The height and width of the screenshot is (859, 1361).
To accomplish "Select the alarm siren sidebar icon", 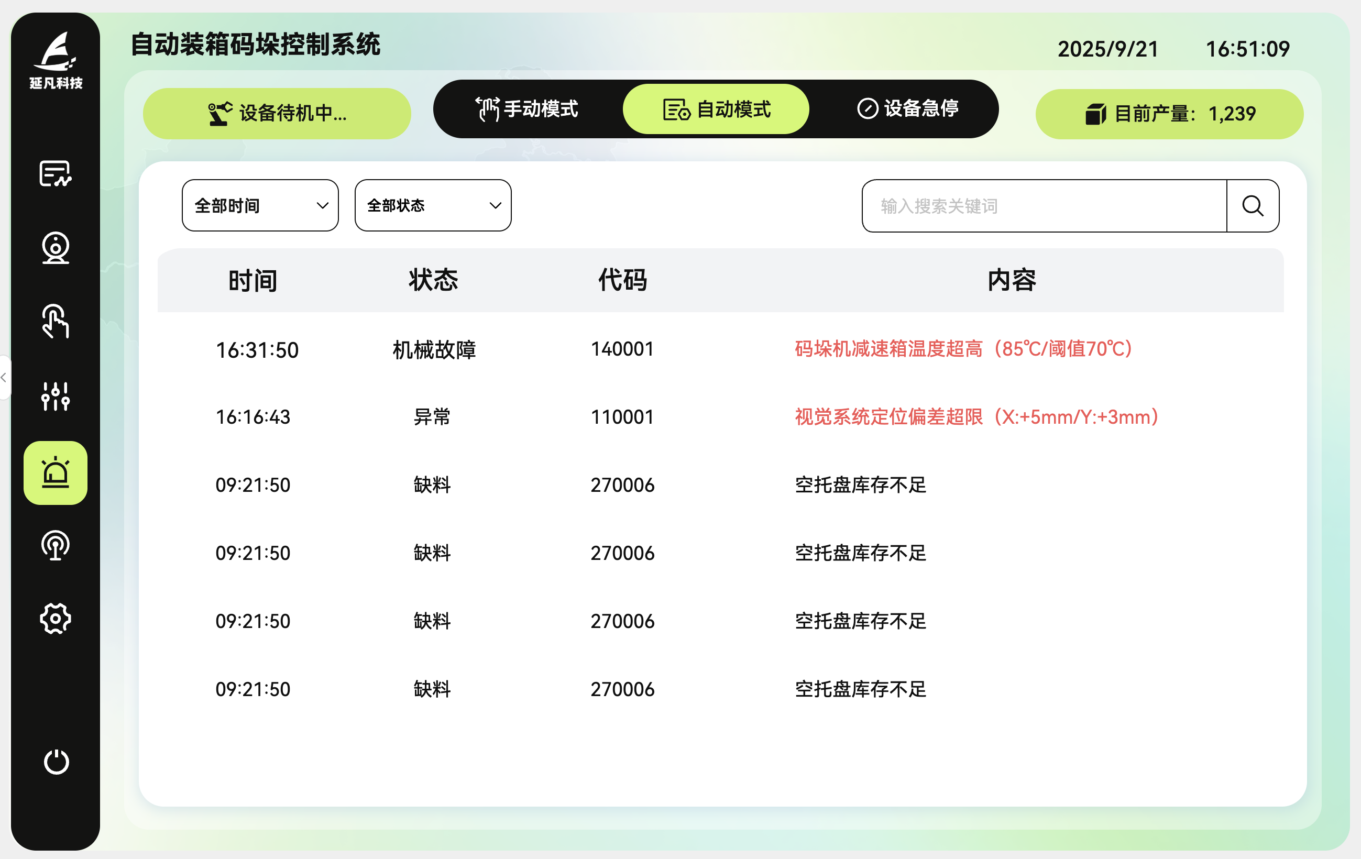I will (x=56, y=472).
